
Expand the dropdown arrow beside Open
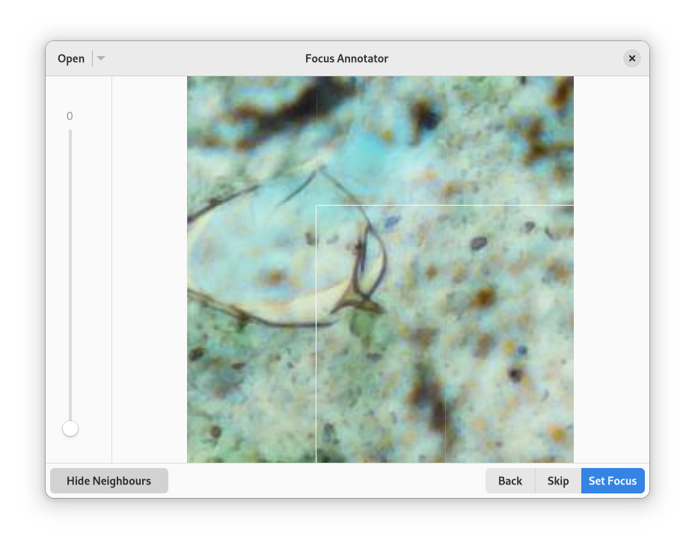(101, 59)
